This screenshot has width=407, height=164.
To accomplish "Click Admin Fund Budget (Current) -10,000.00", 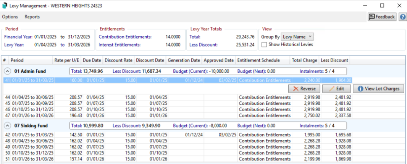I will tap(201, 71).
